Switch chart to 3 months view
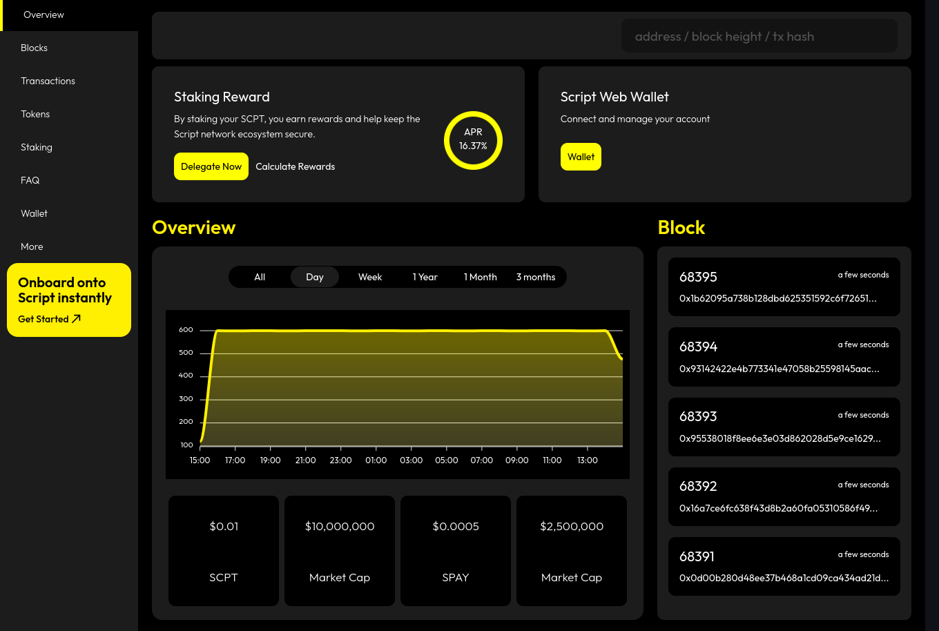The width and height of the screenshot is (939, 631). 536,277
